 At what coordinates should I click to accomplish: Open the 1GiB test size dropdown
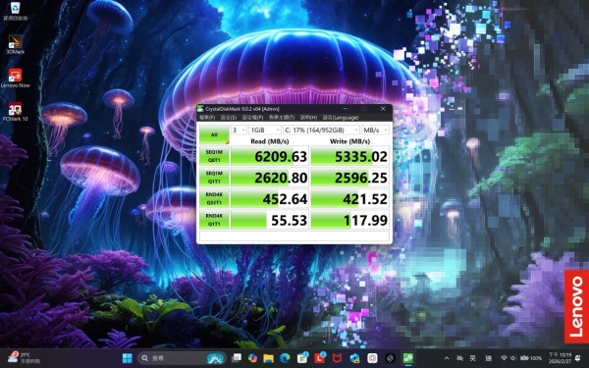[x=264, y=130]
